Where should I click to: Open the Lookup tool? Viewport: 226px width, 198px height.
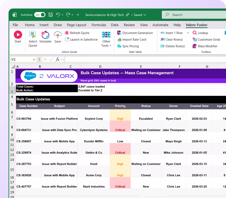tap(200, 33)
